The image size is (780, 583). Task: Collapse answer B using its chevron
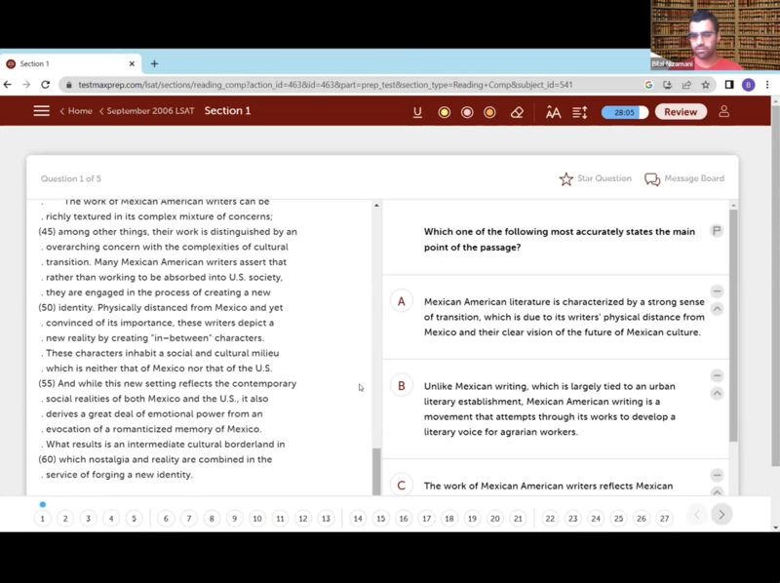[717, 394]
